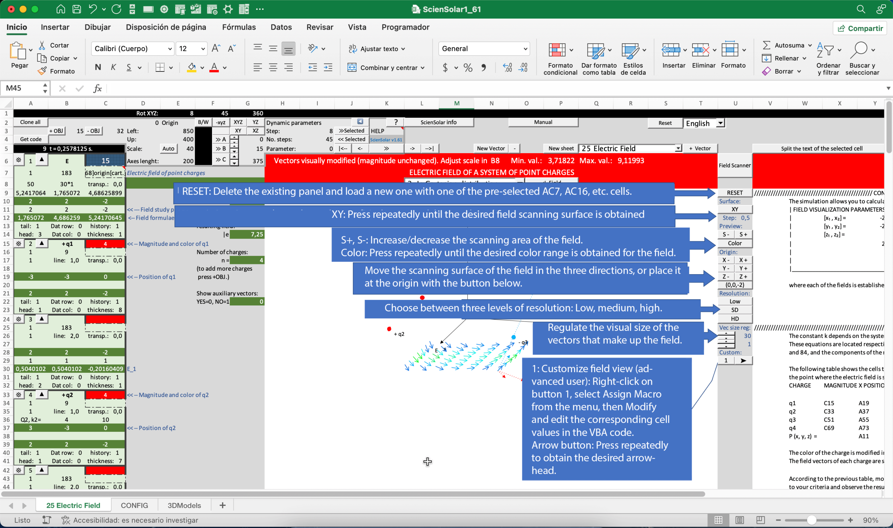This screenshot has width=893, height=528.
Task: Expand the General number format dropdown
Action: (525, 49)
